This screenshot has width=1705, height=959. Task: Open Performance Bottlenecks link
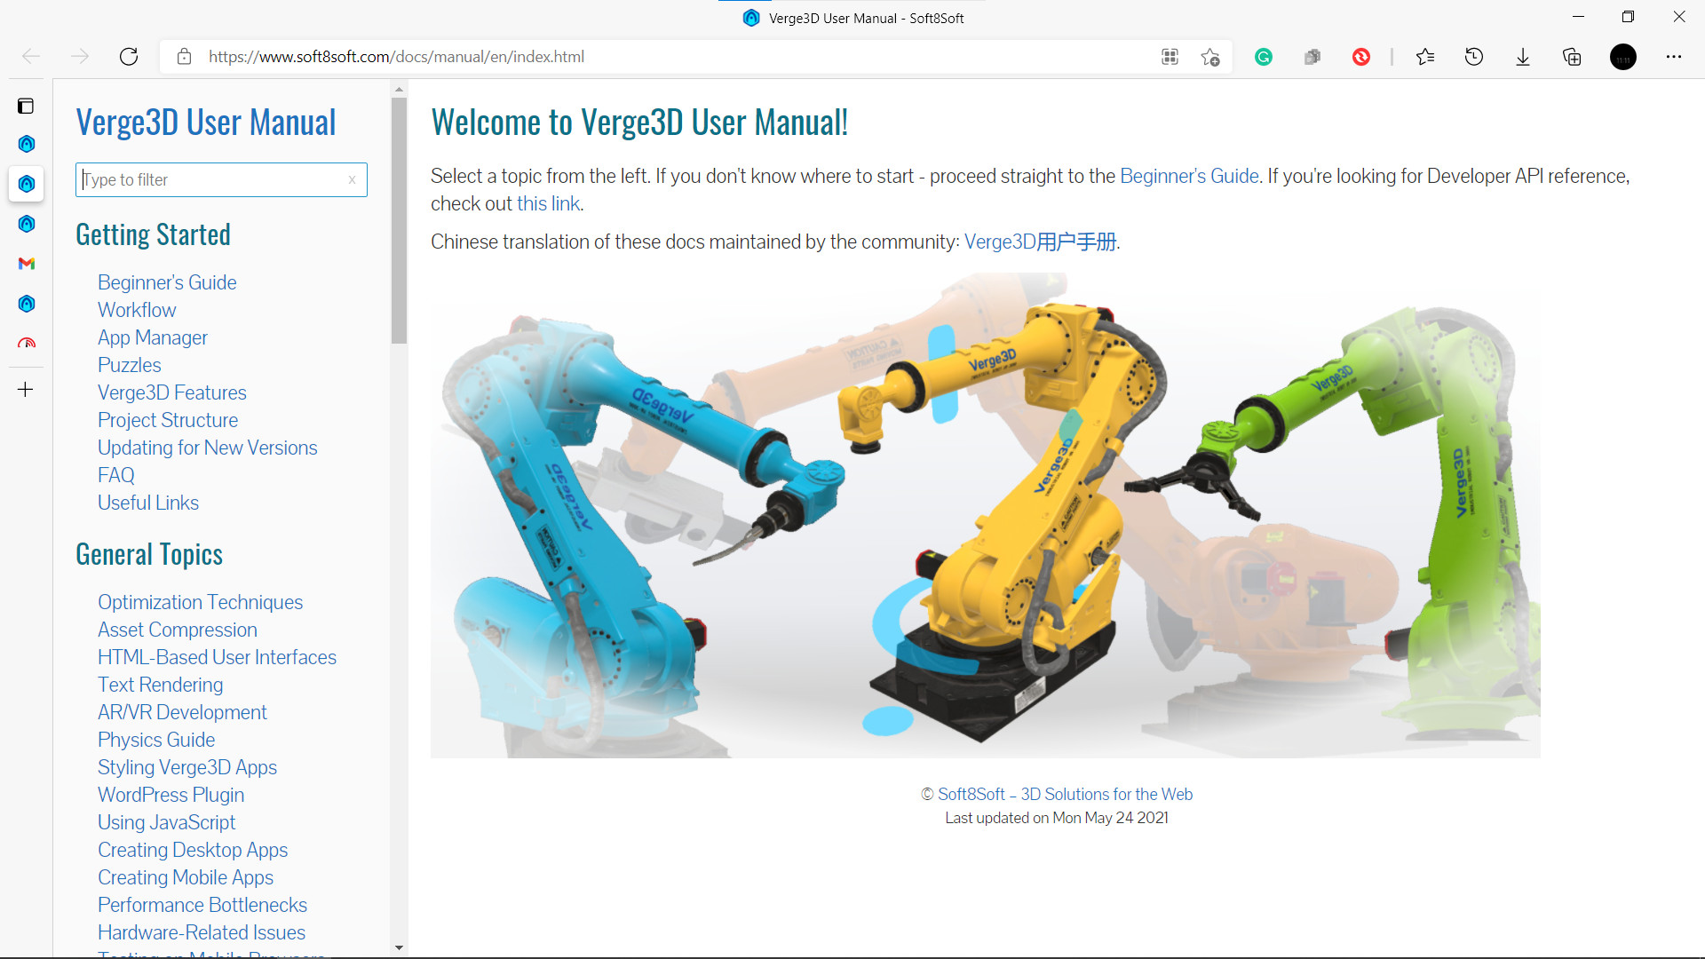(202, 905)
